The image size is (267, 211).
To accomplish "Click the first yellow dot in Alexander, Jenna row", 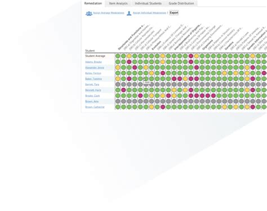I will 118,68.
